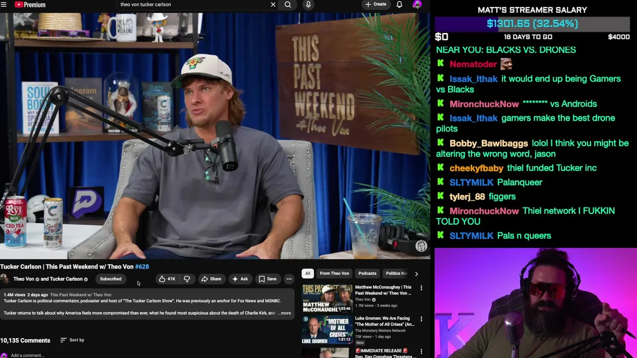Activate voice search microphone
The width and height of the screenshot is (637, 358).
(x=309, y=4)
